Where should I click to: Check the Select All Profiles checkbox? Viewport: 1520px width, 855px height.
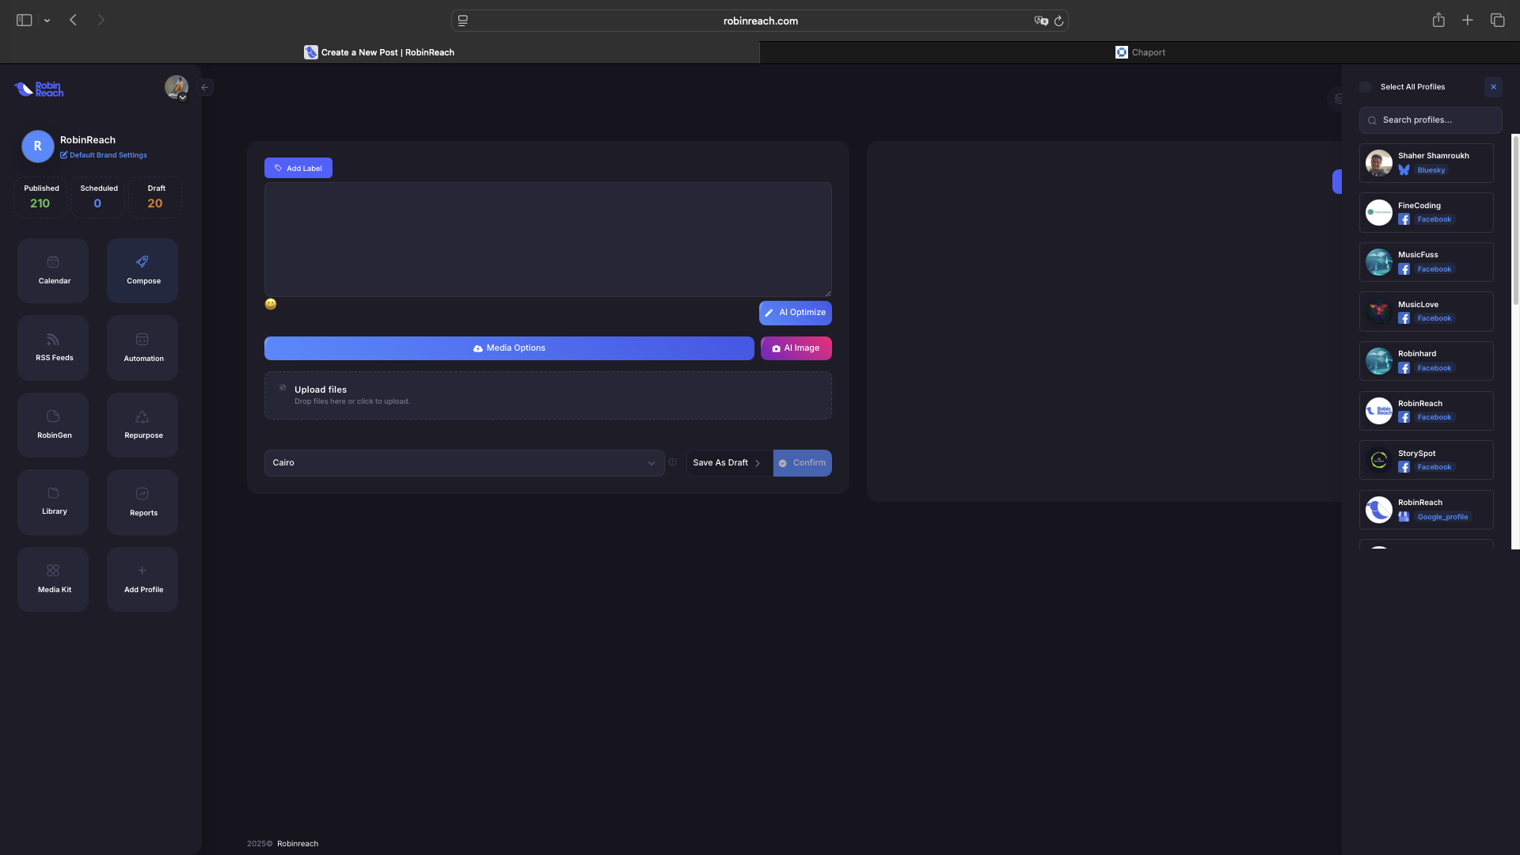click(1365, 87)
